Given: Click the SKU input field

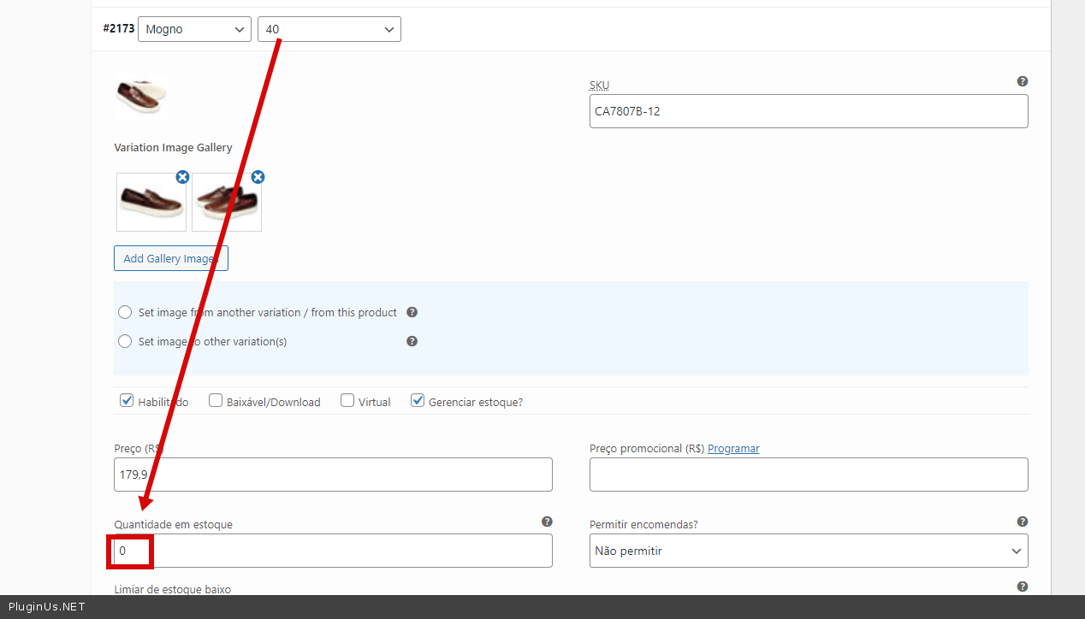Looking at the screenshot, I should click(809, 111).
